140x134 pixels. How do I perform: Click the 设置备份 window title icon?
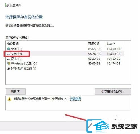[x=7, y=5]
